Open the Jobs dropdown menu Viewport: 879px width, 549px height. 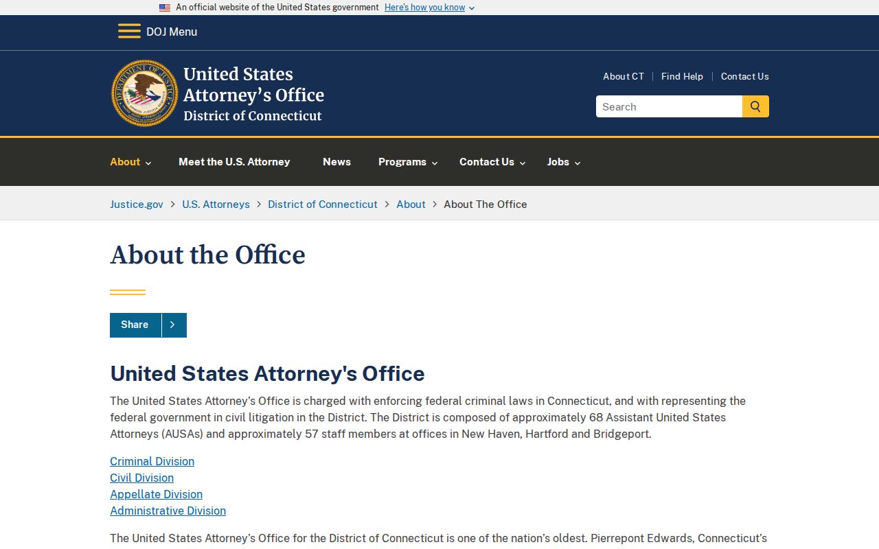[564, 162]
